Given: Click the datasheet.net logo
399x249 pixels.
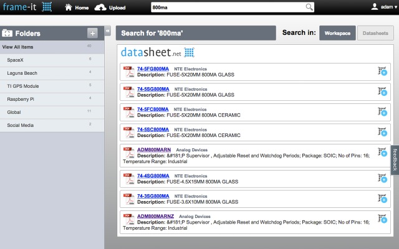Looking at the screenshot, I should (157, 52).
